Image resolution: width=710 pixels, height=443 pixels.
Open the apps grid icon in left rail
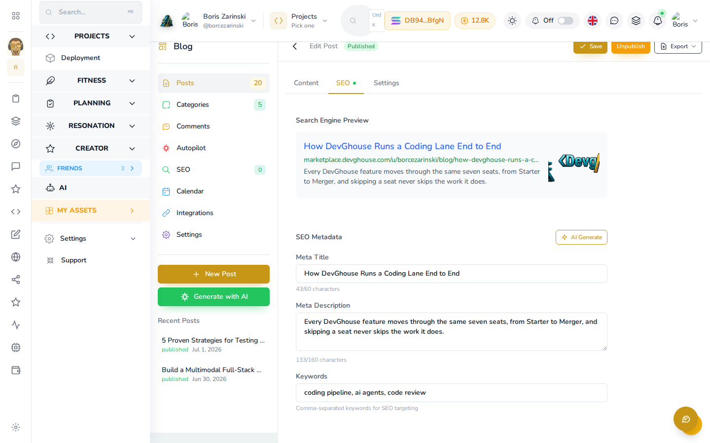(16, 16)
